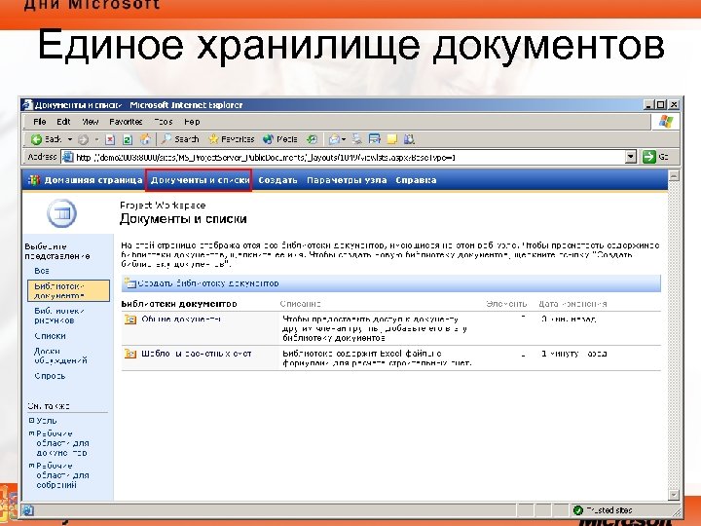701x526 pixels.
Task: Click the Stop loading button
Action: (110, 139)
